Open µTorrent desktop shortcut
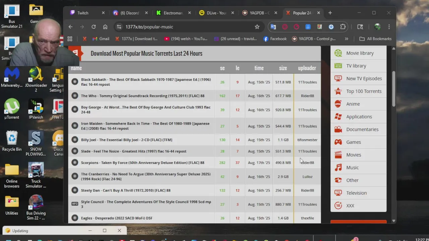Viewport: 429px width, 241px height. point(12,109)
